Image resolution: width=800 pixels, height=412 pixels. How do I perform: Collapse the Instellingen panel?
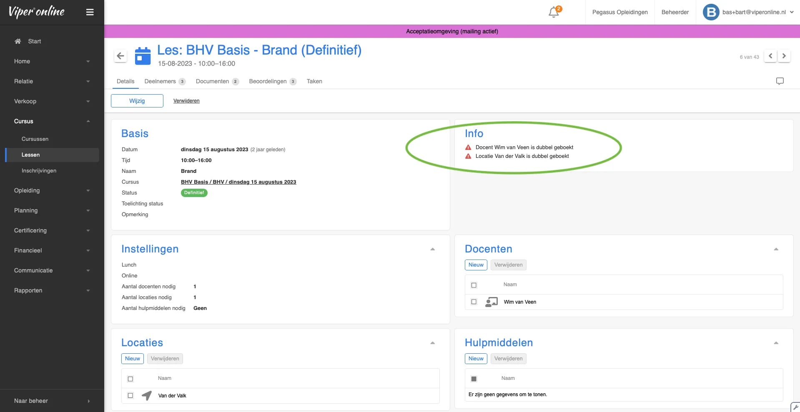tap(432, 249)
